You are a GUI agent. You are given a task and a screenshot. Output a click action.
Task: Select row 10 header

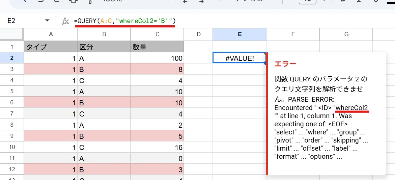click(12, 147)
